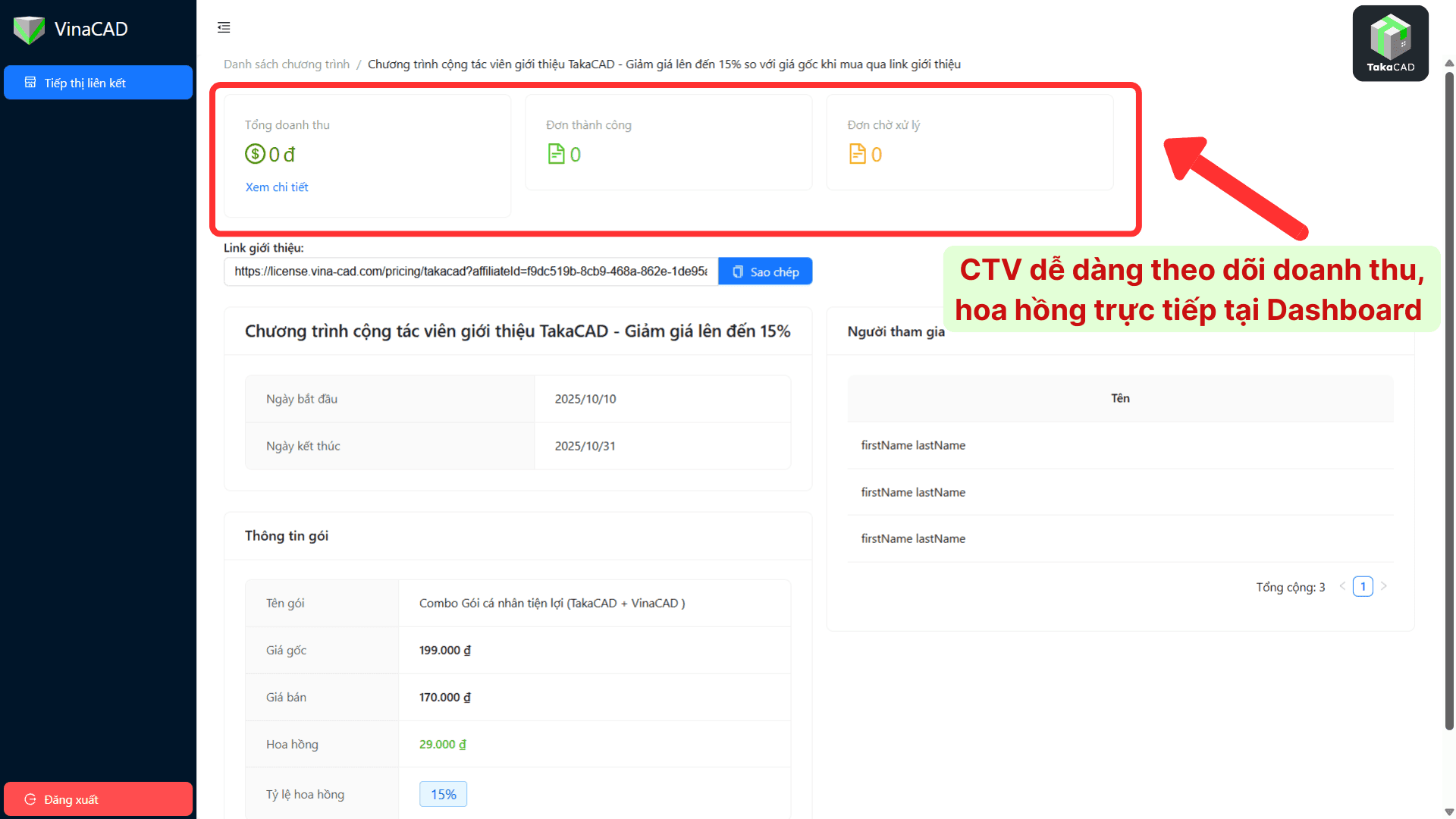Click the first firstName lastName participant row
This screenshot has height=819, width=1456.
coord(1120,445)
